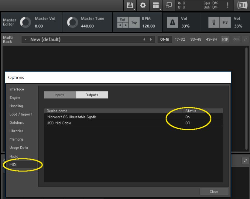
Task: Open the Audio options section
Action: [14, 156]
